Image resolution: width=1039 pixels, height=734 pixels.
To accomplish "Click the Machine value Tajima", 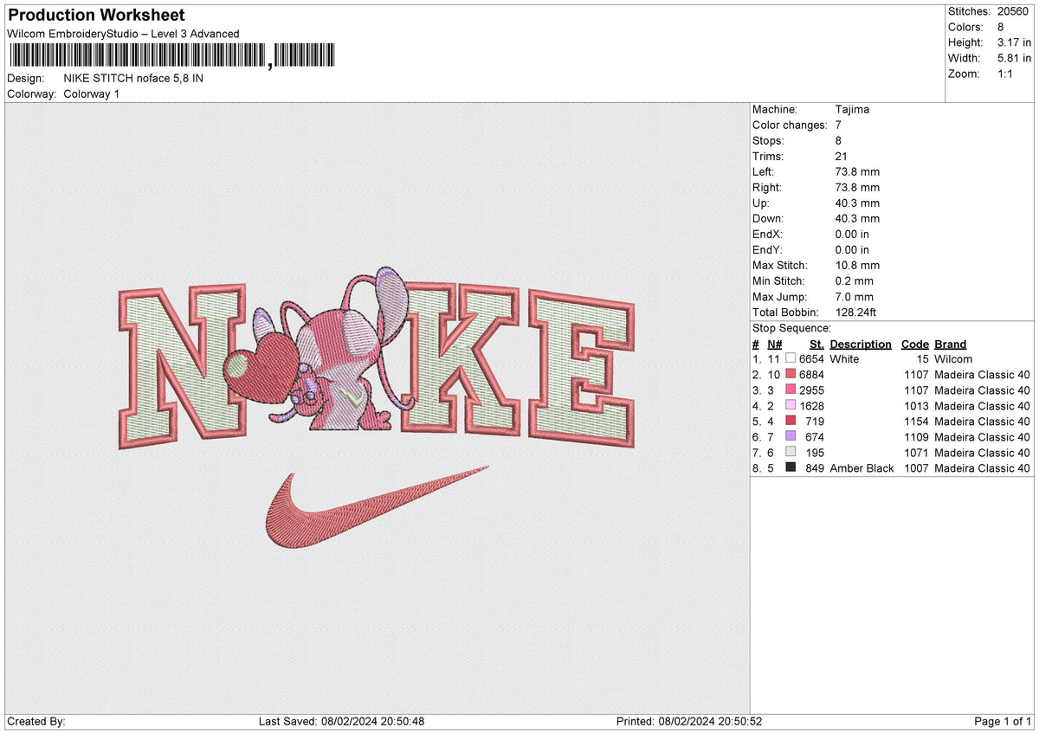I will (853, 109).
